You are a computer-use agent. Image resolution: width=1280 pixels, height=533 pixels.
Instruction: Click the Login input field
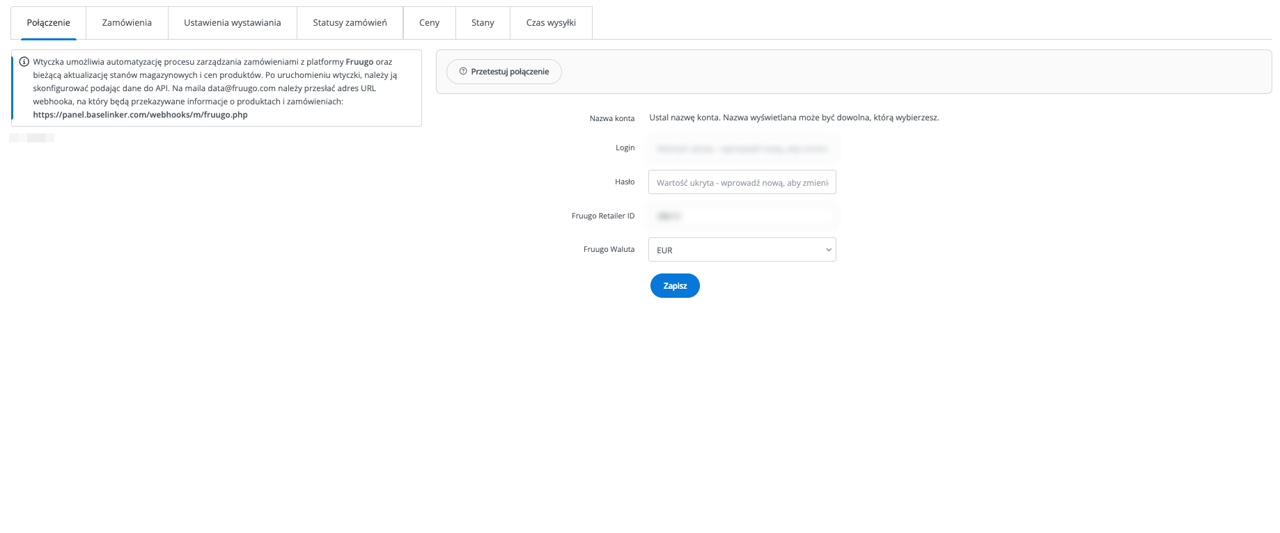click(742, 148)
